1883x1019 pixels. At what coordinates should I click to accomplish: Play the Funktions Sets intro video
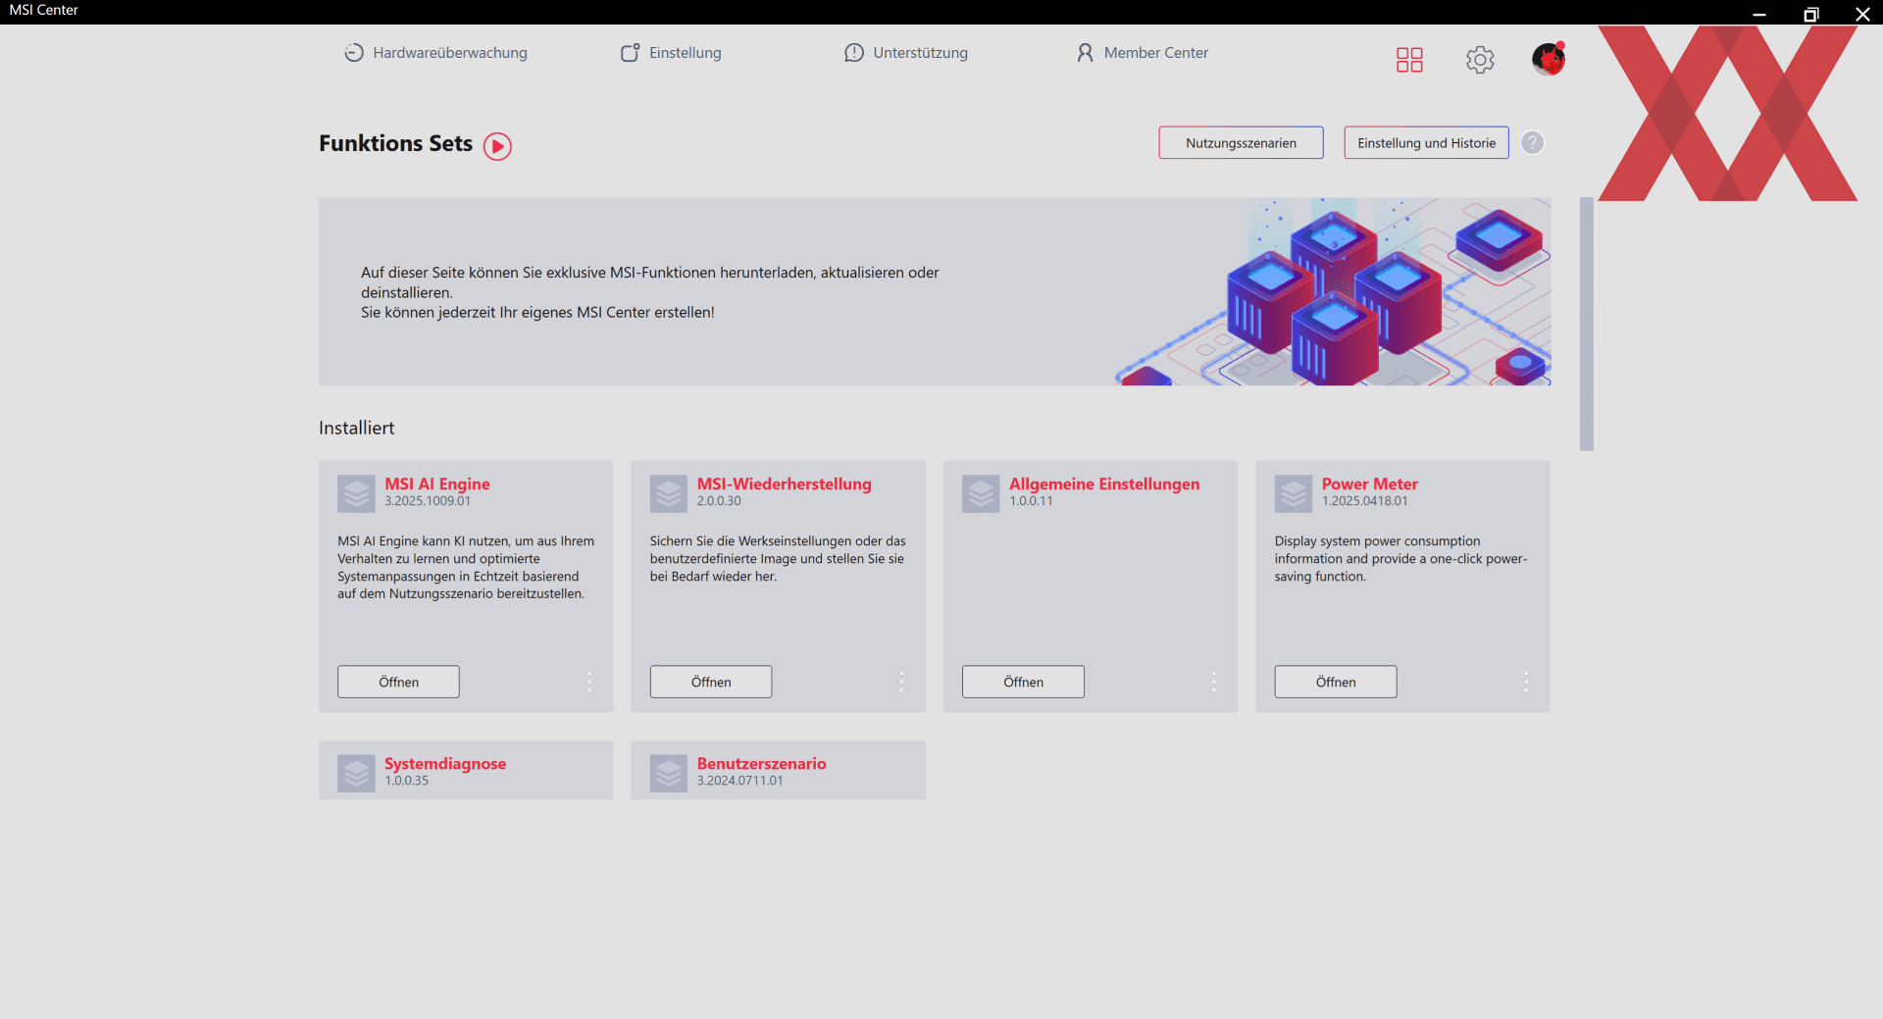pyautogui.click(x=497, y=146)
